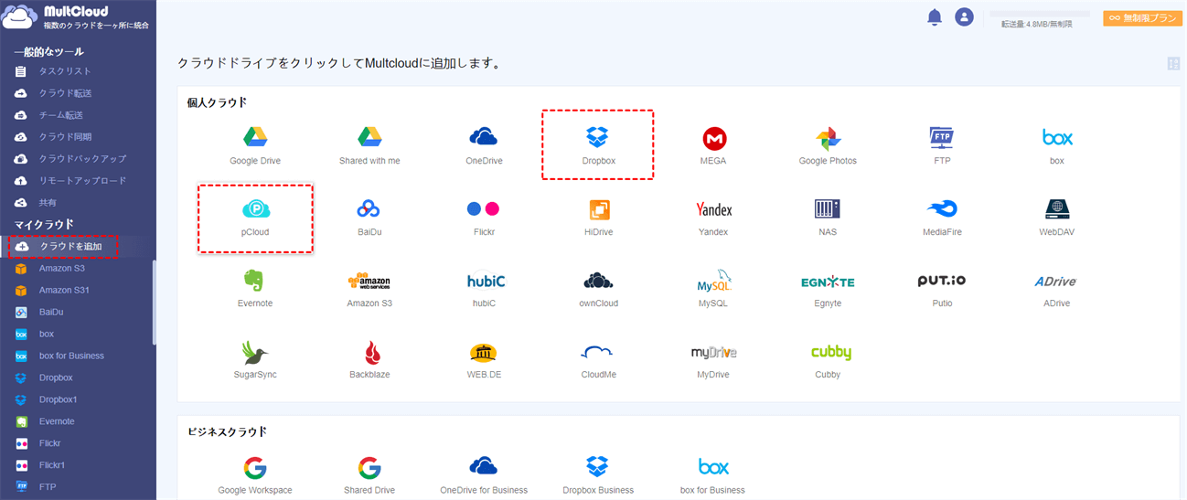
Task: Add the MEGA cloud drive
Action: tap(713, 145)
